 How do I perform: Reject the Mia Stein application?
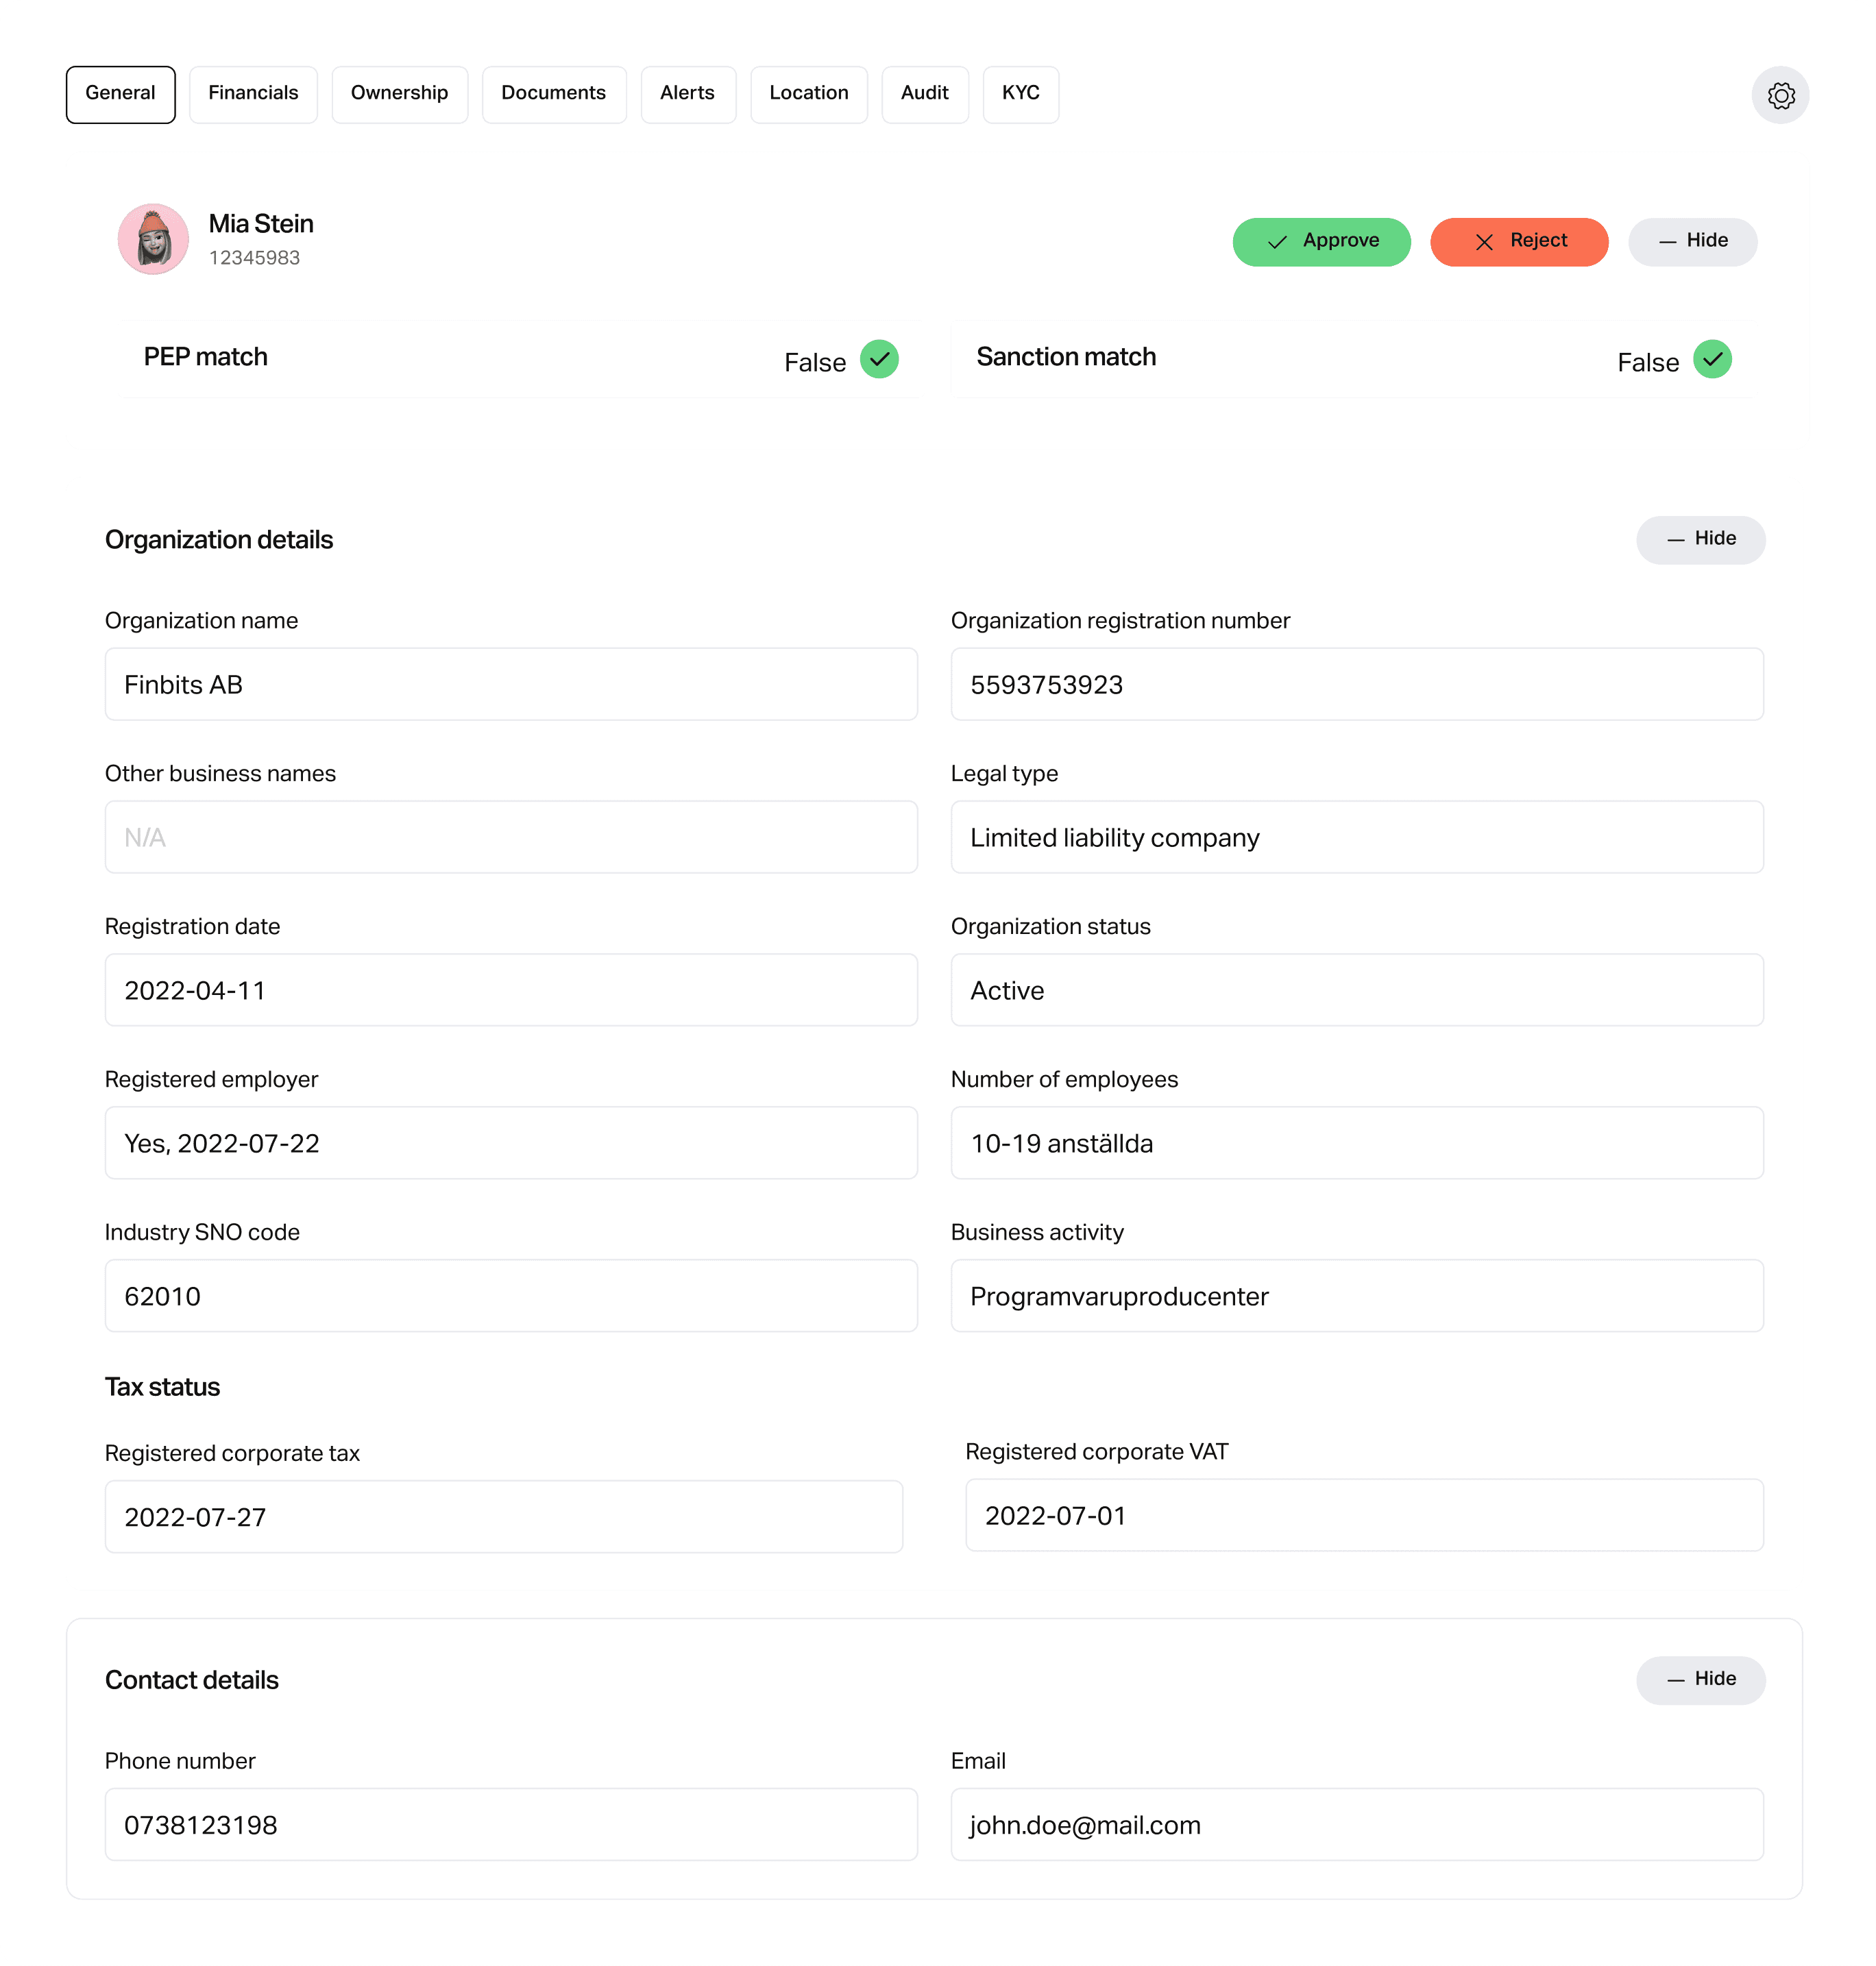(1518, 241)
